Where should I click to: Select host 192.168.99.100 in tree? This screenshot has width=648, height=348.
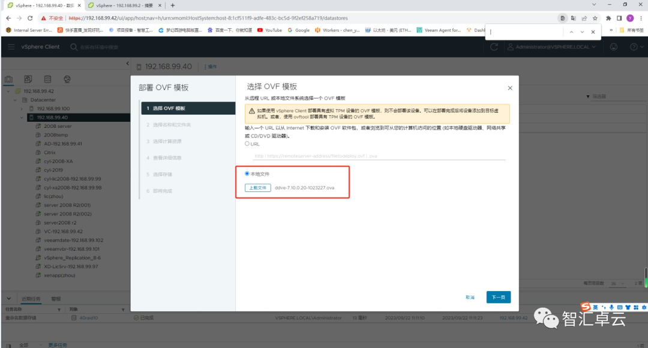point(53,109)
